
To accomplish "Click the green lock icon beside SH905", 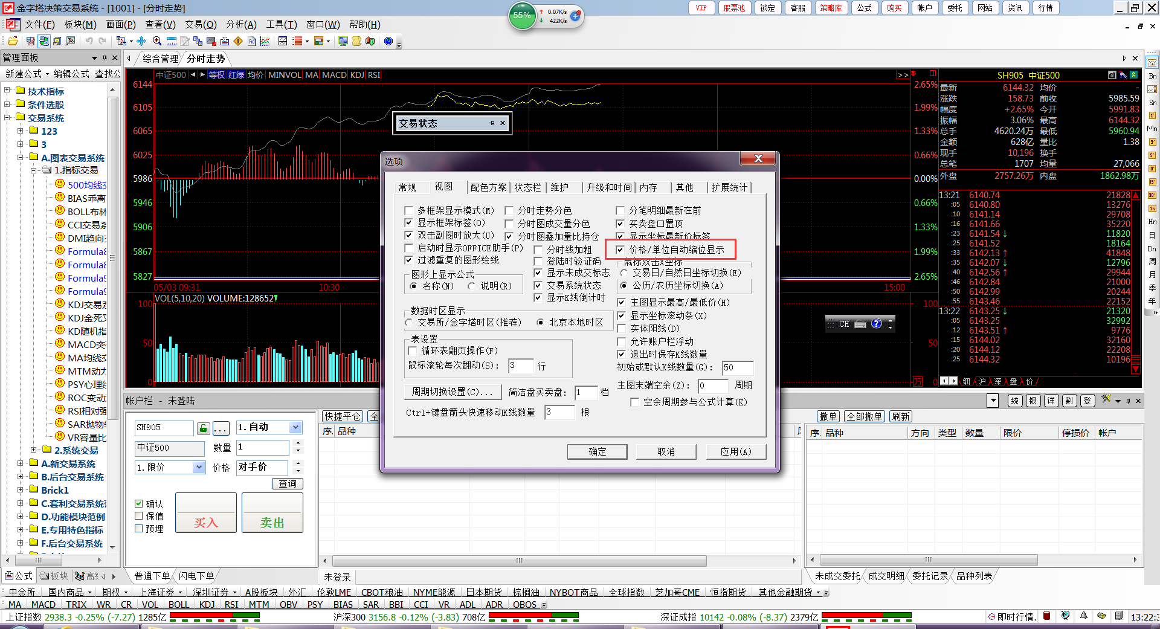I will (204, 428).
